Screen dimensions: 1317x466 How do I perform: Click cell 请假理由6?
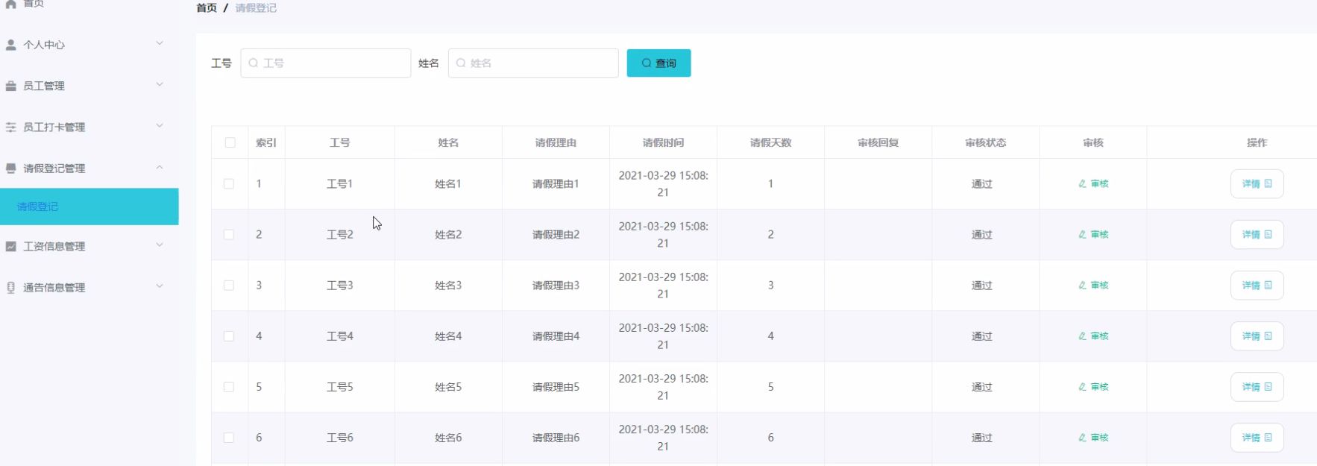pyautogui.click(x=556, y=438)
